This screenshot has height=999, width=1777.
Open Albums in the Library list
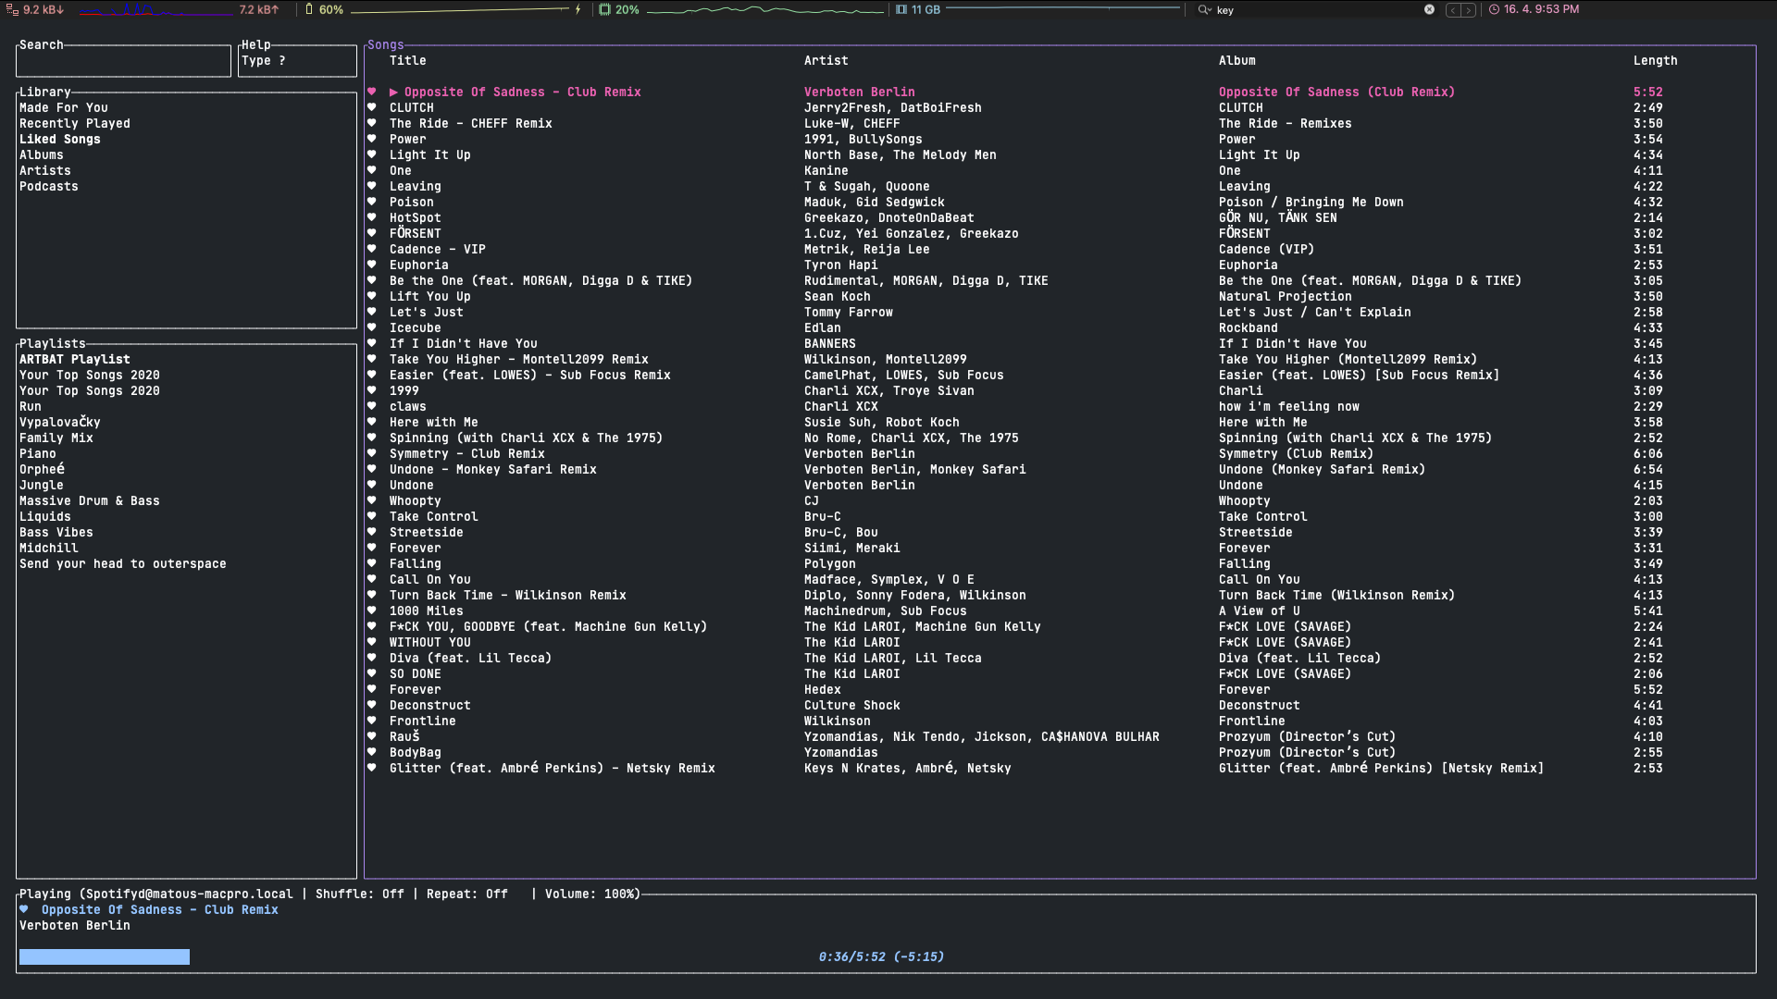[x=42, y=154]
